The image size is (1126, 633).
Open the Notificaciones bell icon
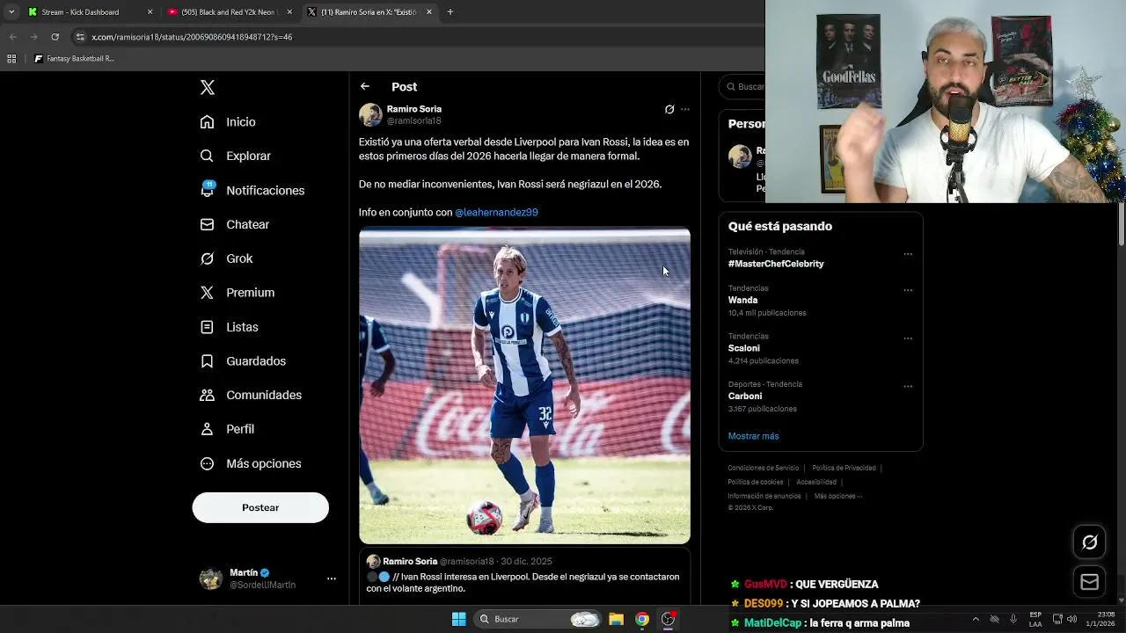tap(207, 190)
